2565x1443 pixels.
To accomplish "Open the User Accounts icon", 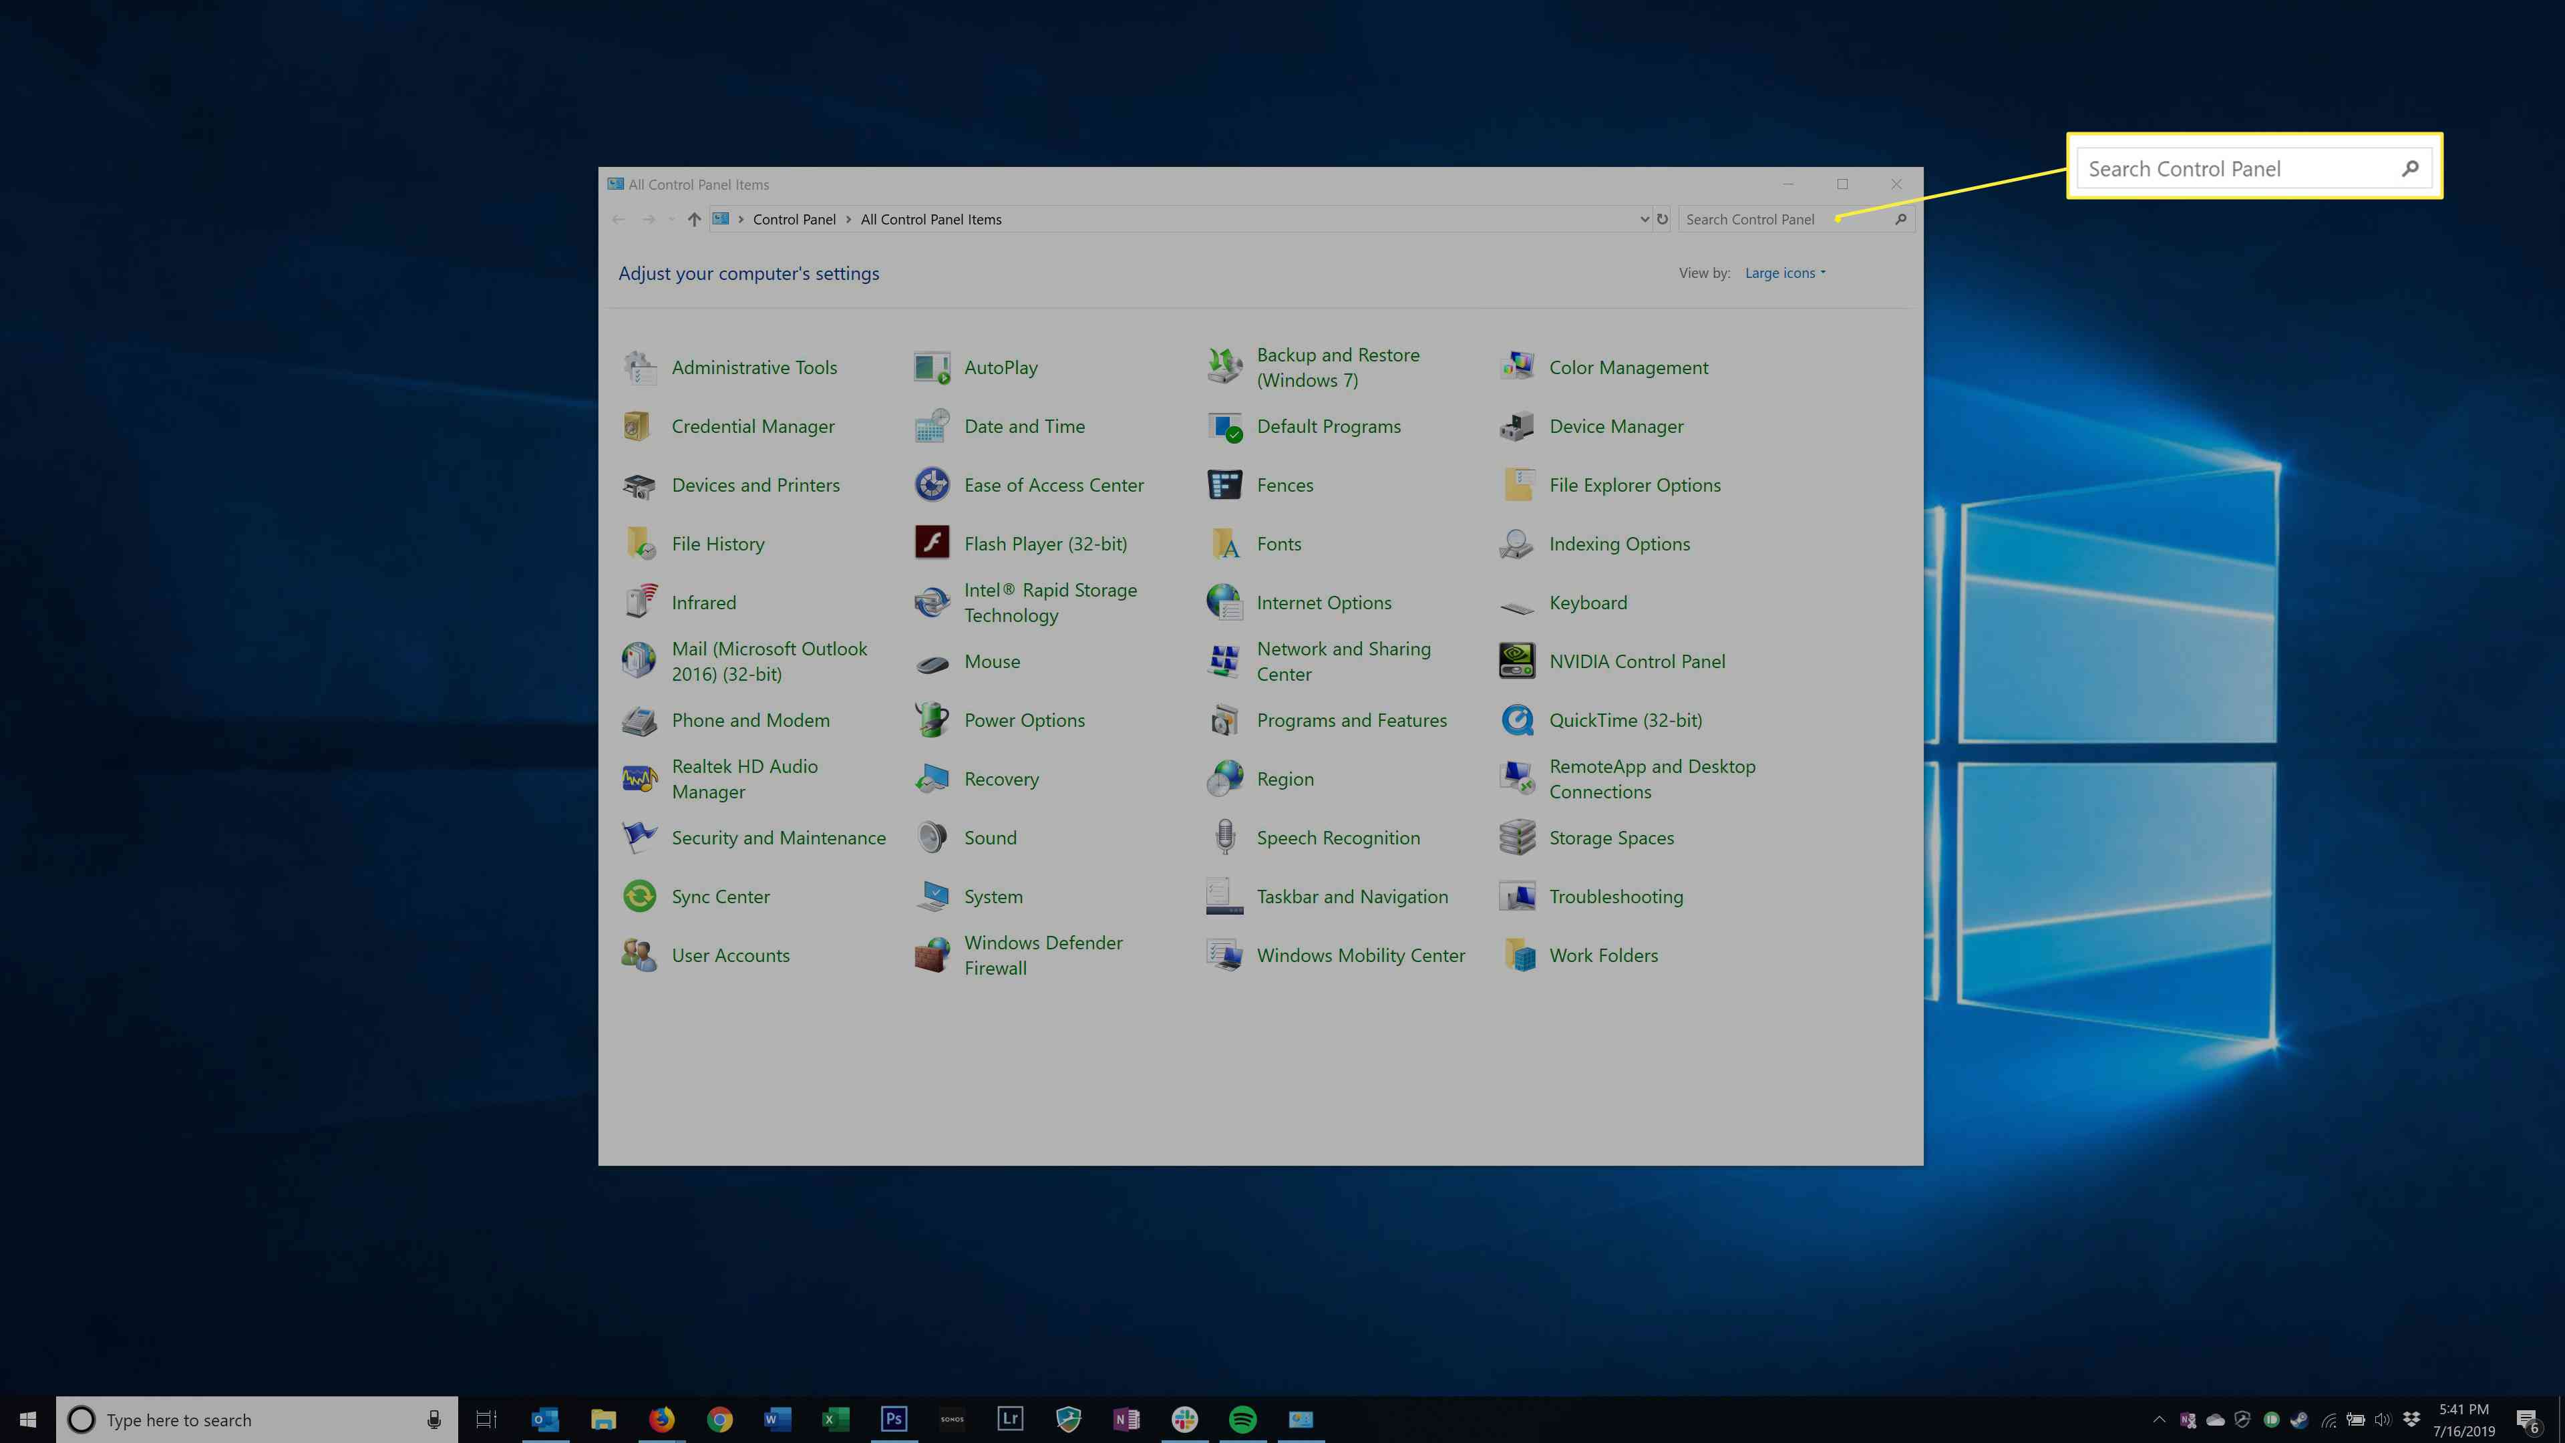I will 639,955.
